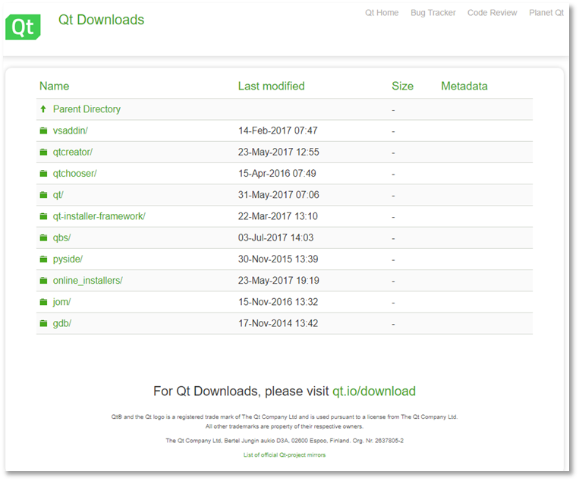Open Planet Qt from the top navigation
The width and height of the screenshot is (579, 481).
coord(546,13)
